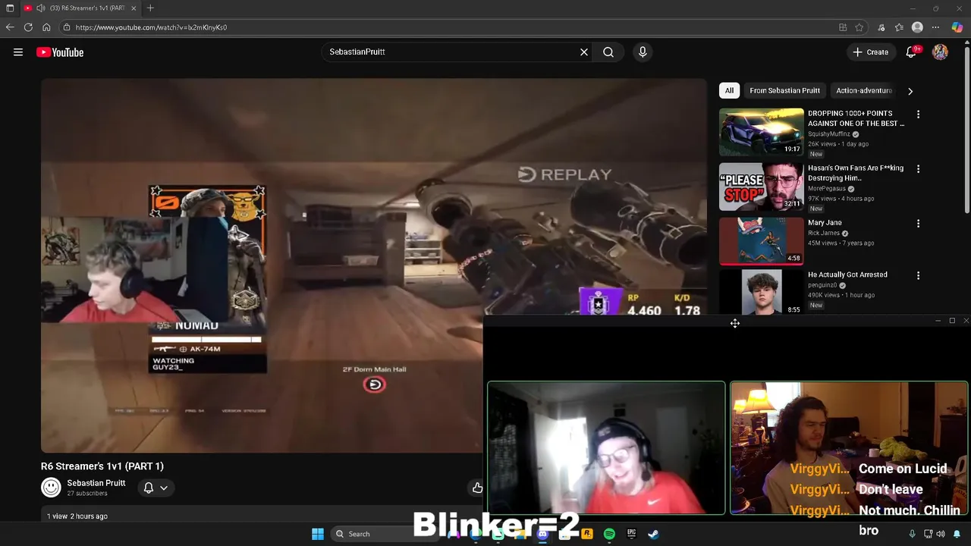The width and height of the screenshot is (971, 546).
Task: Like the video with thumbs up
Action: coord(477,488)
